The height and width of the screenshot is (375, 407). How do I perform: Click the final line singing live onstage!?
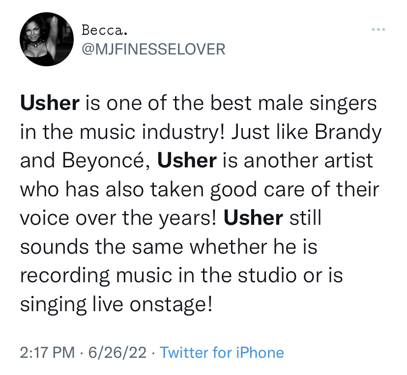tap(116, 303)
